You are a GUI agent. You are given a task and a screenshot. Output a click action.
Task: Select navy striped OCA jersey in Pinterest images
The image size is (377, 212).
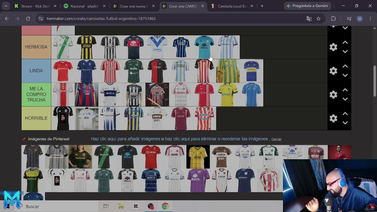(151, 180)
